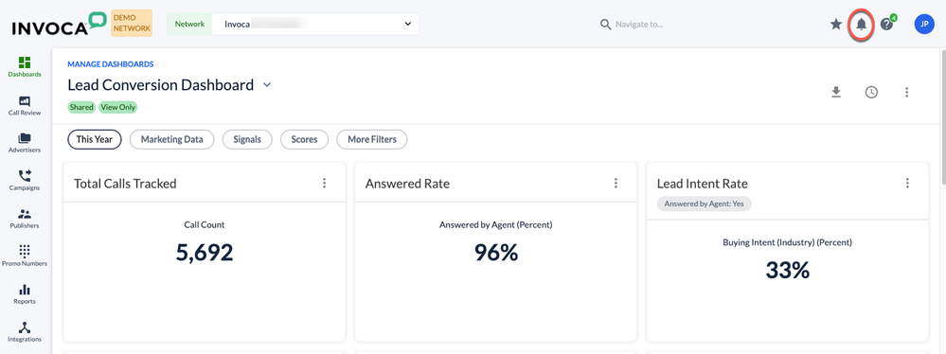Open the Network selector dropdown
The width and height of the screenshot is (946, 354).
coord(315,24)
